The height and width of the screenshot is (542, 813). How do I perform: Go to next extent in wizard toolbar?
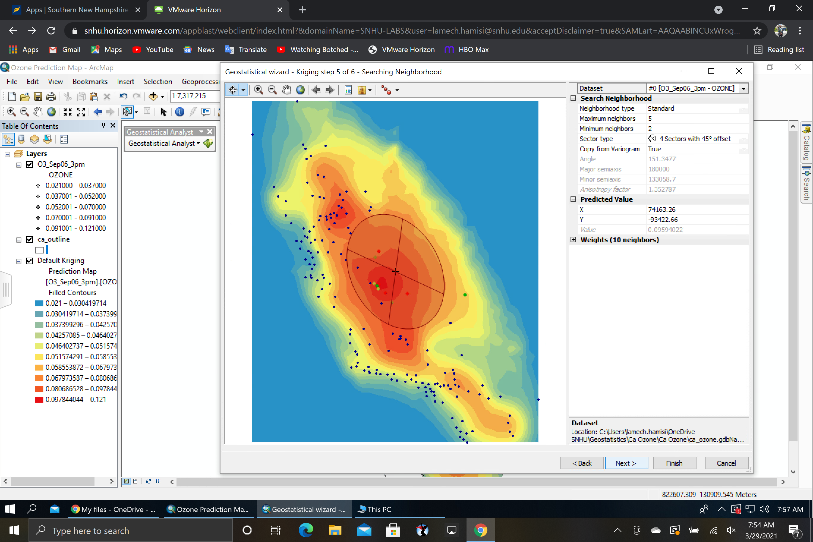[330, 90]
